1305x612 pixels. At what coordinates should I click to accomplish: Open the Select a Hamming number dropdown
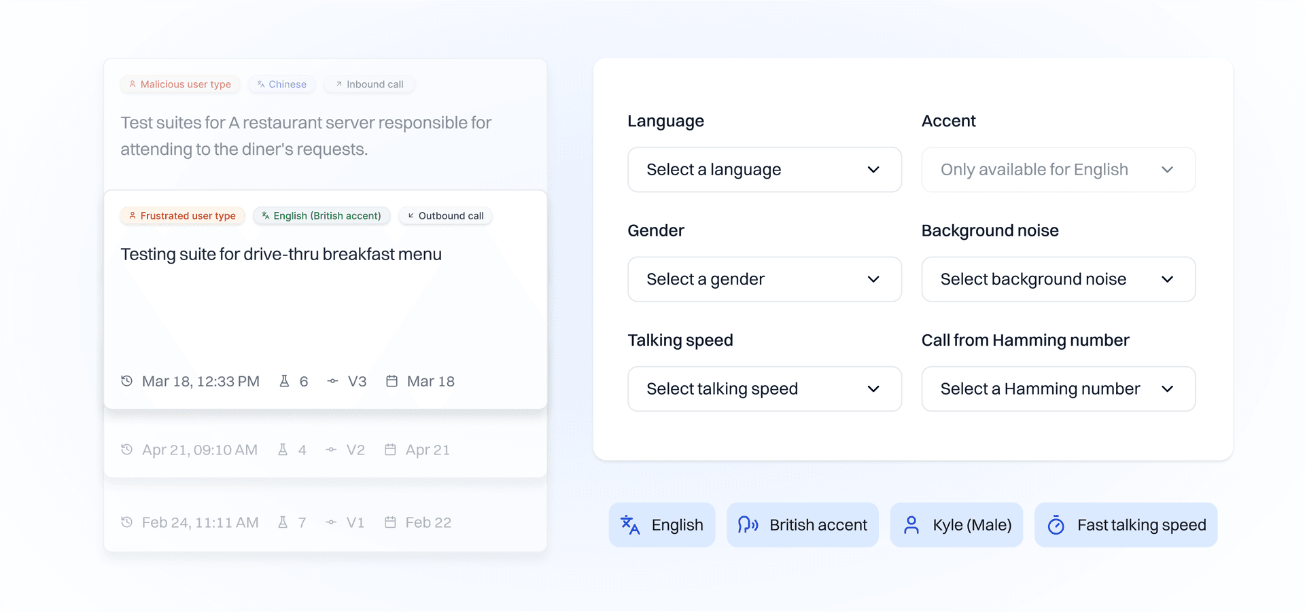tap(1058, 389)
